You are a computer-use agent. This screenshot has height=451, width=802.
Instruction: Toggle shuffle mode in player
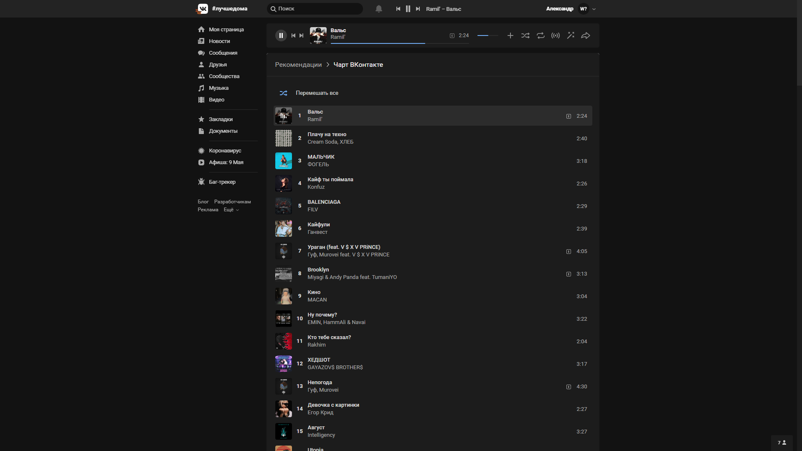pyautogui.click(x=525, y=35)
